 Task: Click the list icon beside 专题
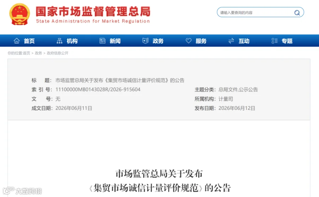coord(274,41)
